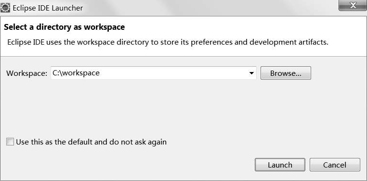Enable 'Use this as the default' checkbox
Screen dimensions: 367x181
click(10, 142)
